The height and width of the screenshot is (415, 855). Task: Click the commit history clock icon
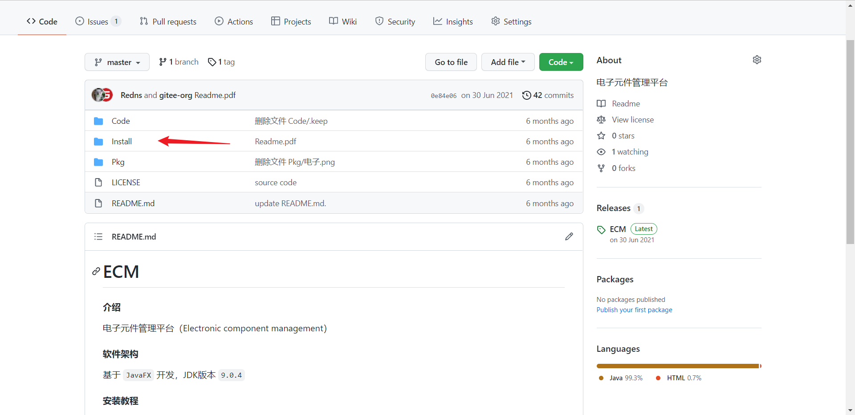point(526,95)
